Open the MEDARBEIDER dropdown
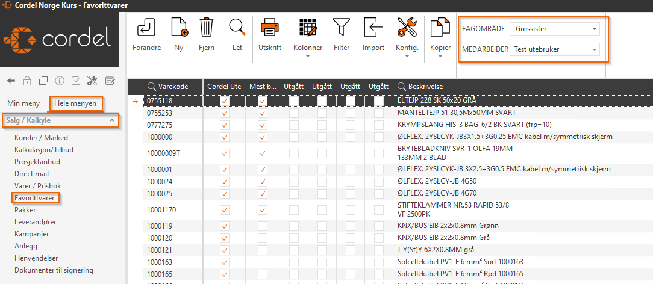This screenshot has width=653, height=284. (554, 49)
